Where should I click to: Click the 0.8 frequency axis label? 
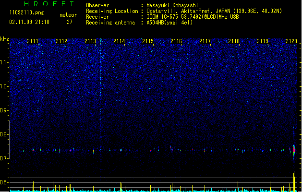[x=4, y=134]
